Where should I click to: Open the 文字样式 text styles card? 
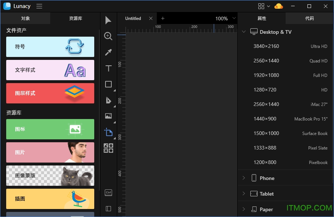tap(50, 70)
